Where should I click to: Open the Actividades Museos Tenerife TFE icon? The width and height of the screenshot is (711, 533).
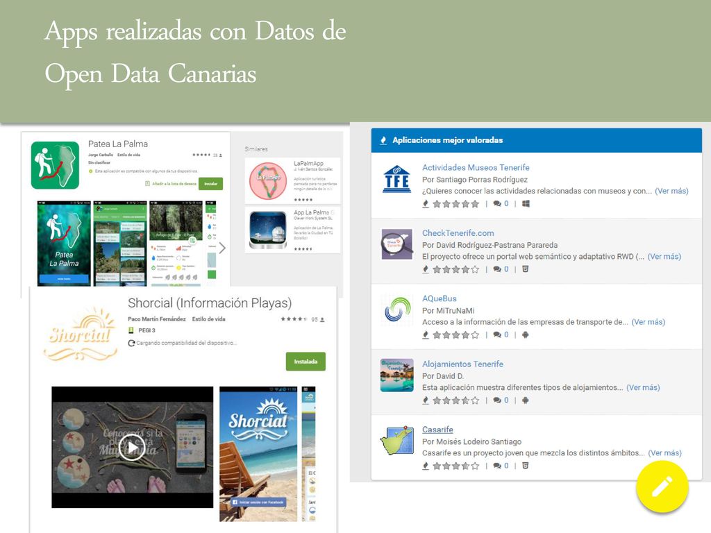tap(396, 179)
